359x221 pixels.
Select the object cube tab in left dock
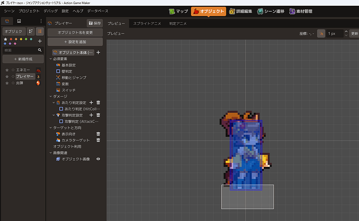pyautogui.click(x=7, y=21)
